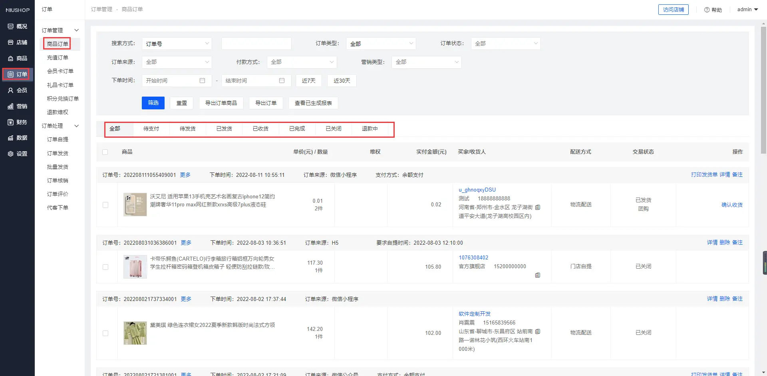767x376 pixels.
Task: Open the 营销 marketing sidebar icon
Action: 11,106
